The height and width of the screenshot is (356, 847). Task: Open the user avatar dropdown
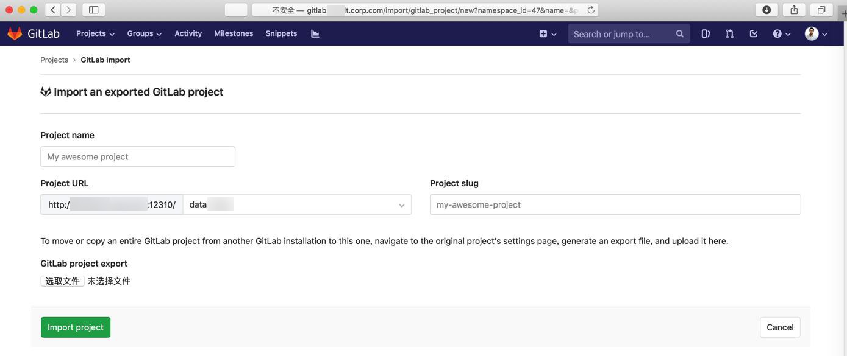816,33
